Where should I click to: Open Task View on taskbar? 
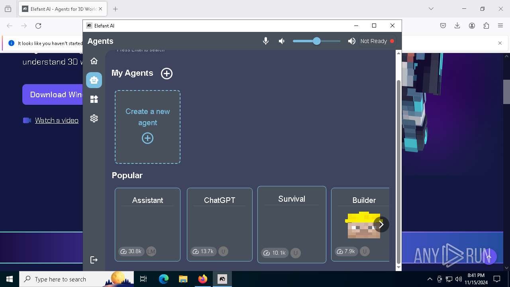(143, 279)
